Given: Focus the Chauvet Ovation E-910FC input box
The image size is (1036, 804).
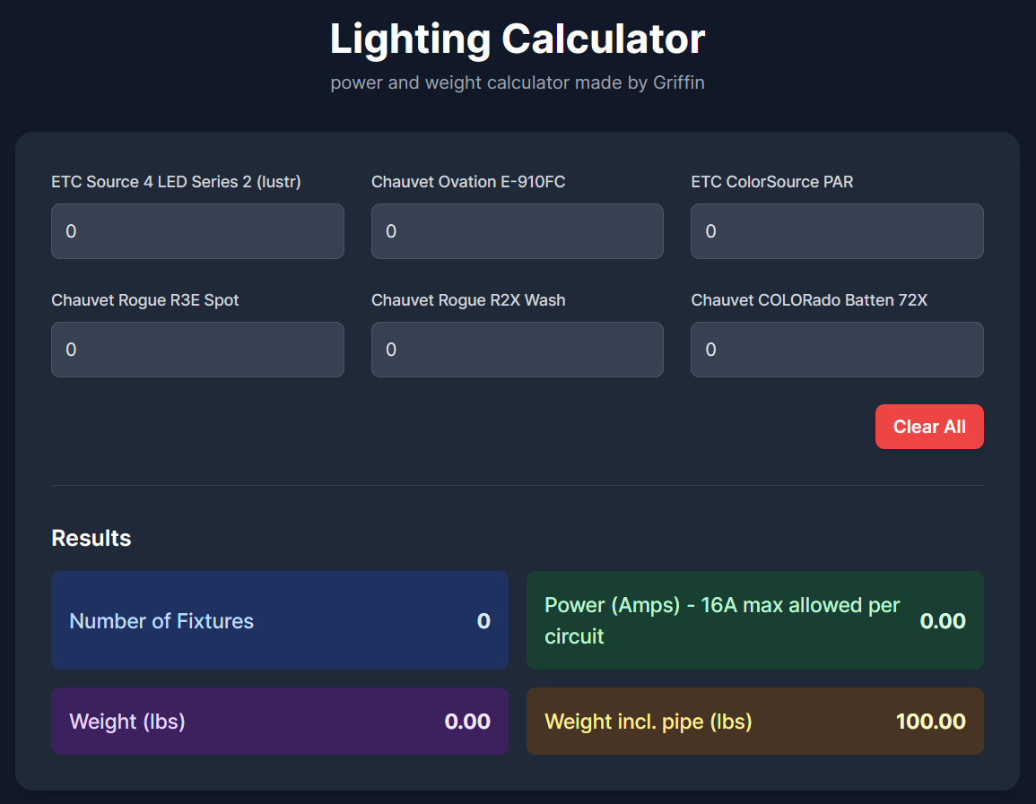Looking at the screenshot, I should pos(517,231).
